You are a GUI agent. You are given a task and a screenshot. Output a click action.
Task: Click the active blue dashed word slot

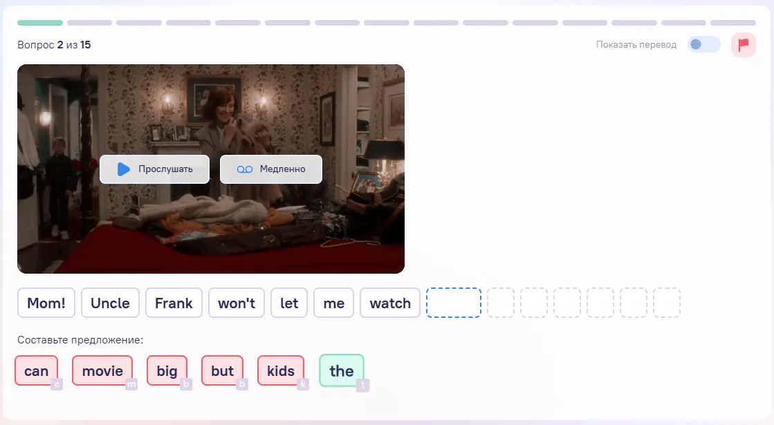click(454, 303)
